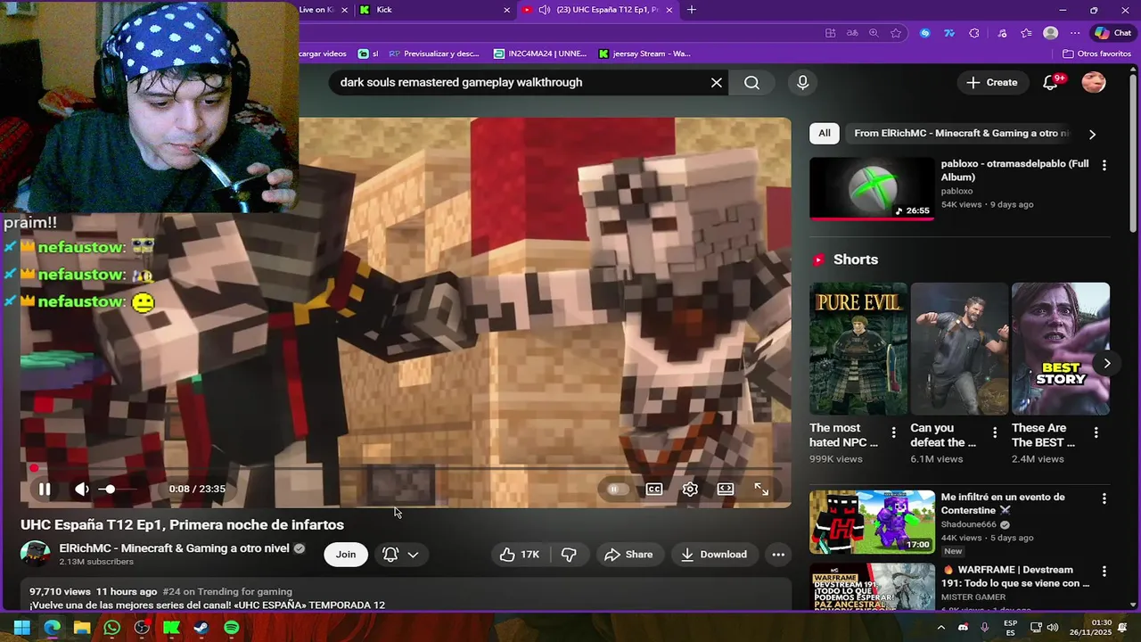
Task: Click the YouTube search input field
Action: (521, 82)
